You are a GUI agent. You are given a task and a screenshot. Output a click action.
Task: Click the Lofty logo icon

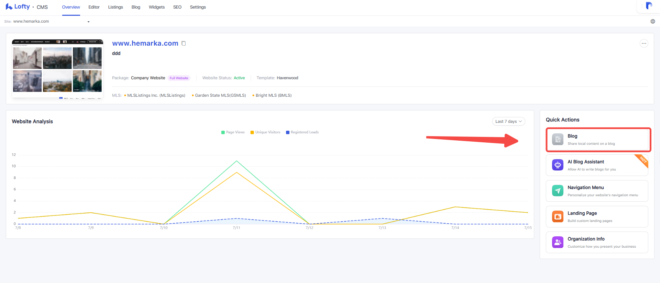click(x=9, y=7)
